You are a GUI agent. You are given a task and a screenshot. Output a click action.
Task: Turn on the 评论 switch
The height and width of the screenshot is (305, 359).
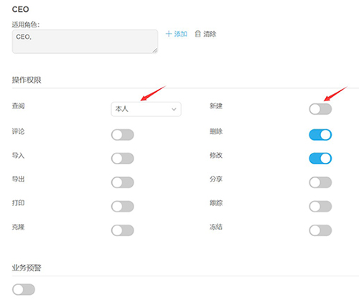click(x=122, y=135)
